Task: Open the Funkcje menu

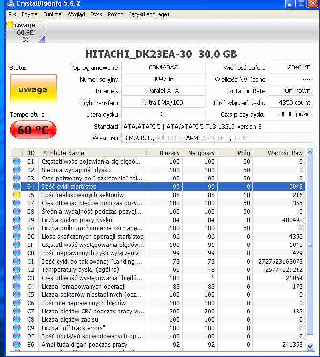Action: (52, 14)
